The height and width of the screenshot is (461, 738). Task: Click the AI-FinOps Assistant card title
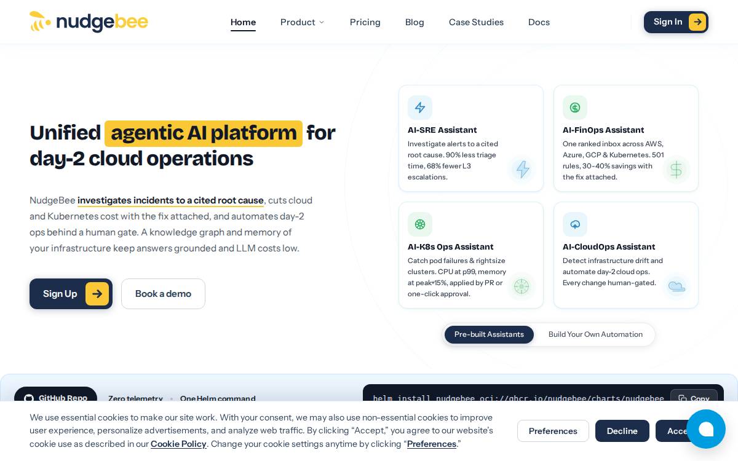603,130
